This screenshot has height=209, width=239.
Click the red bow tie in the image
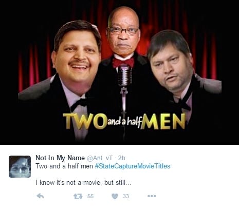123,63
